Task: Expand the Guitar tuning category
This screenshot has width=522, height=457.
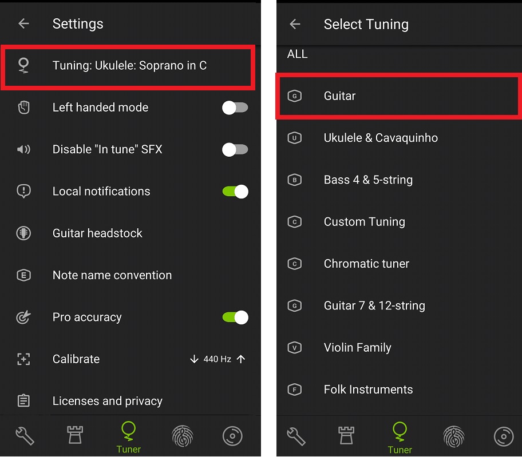Action: pyautogui.click(x=399, y=96)
